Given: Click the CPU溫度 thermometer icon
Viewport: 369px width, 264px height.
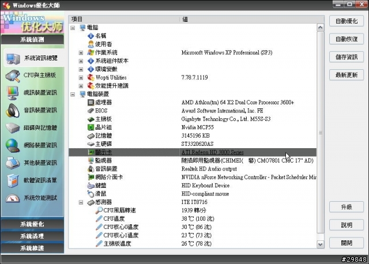Looking at the screenshot, I should [99, 218].
